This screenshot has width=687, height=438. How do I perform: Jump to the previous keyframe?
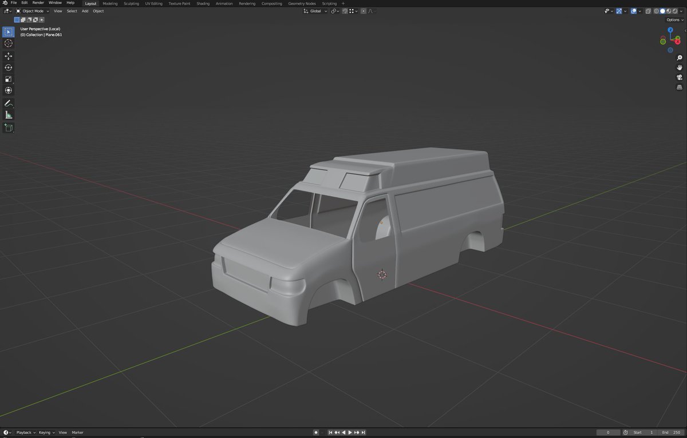click(x=338, y=432)
